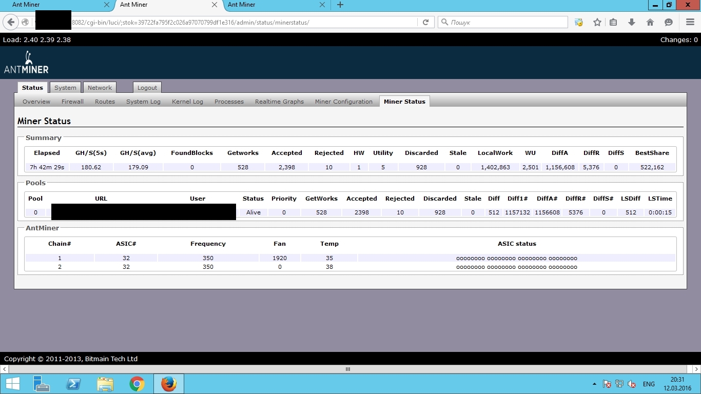
Task: Open the Firefox hamburger menu
Action: (690, 22)
